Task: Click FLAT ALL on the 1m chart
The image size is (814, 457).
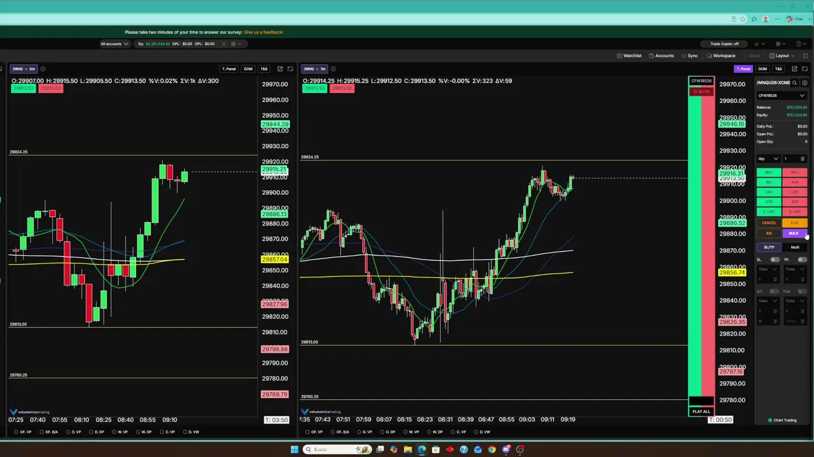Action: (701, 411)
